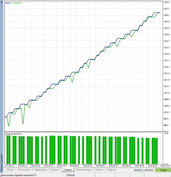Switch to the Агенты tab
171x177 pixels.
tap(99, 170)
